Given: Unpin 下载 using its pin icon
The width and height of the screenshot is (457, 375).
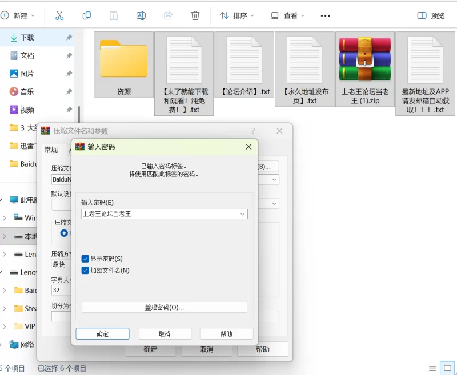Looking at the screenshot, I should [x=69, y=38].
